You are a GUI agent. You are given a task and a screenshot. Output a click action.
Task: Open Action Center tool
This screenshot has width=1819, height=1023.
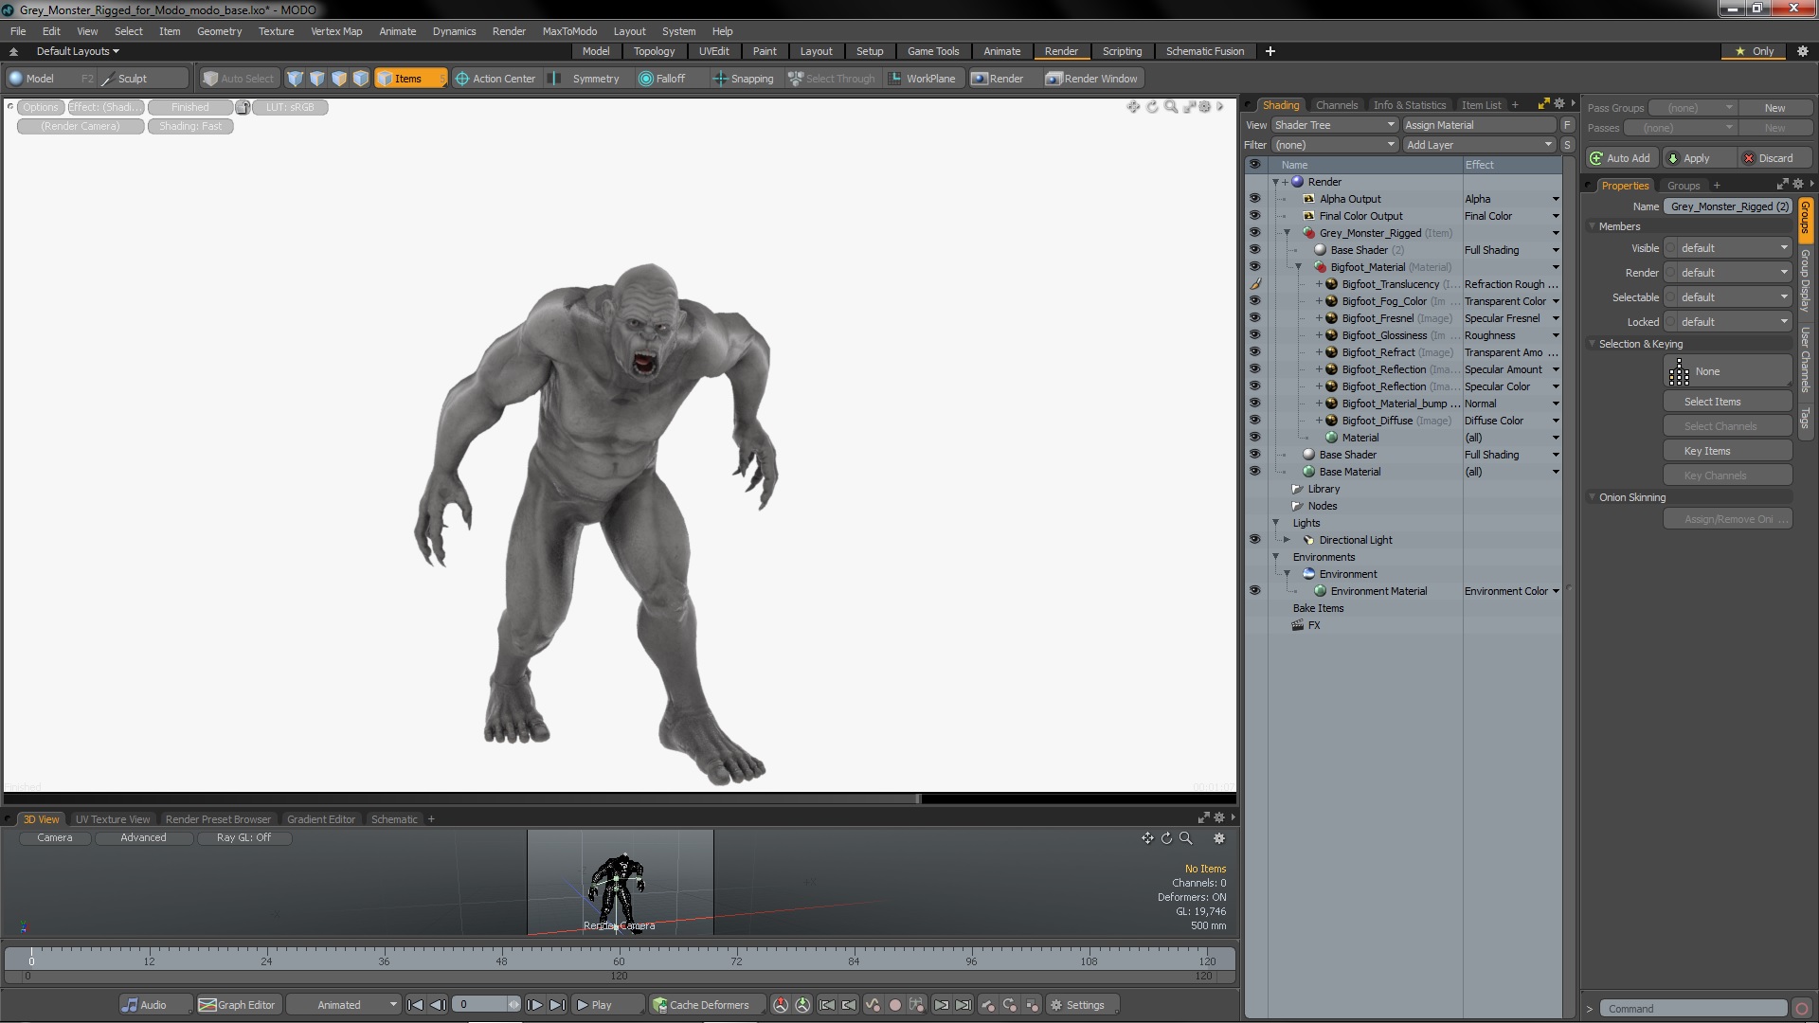(x=495, y=79)
